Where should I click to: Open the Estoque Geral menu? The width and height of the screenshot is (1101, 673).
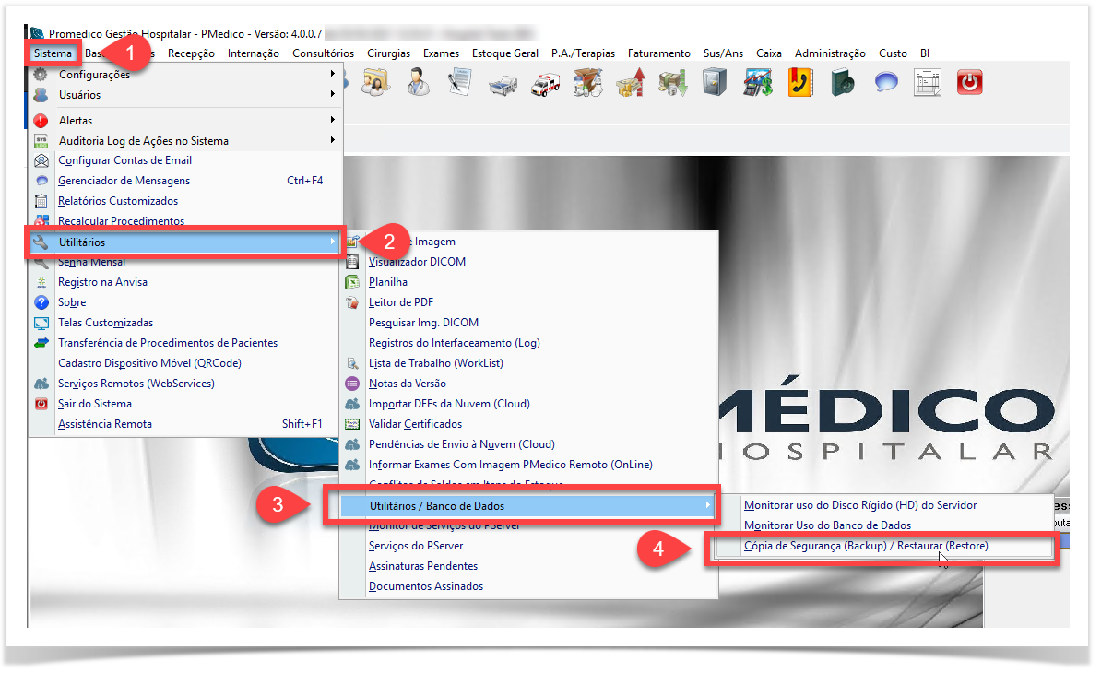point(504,53)
